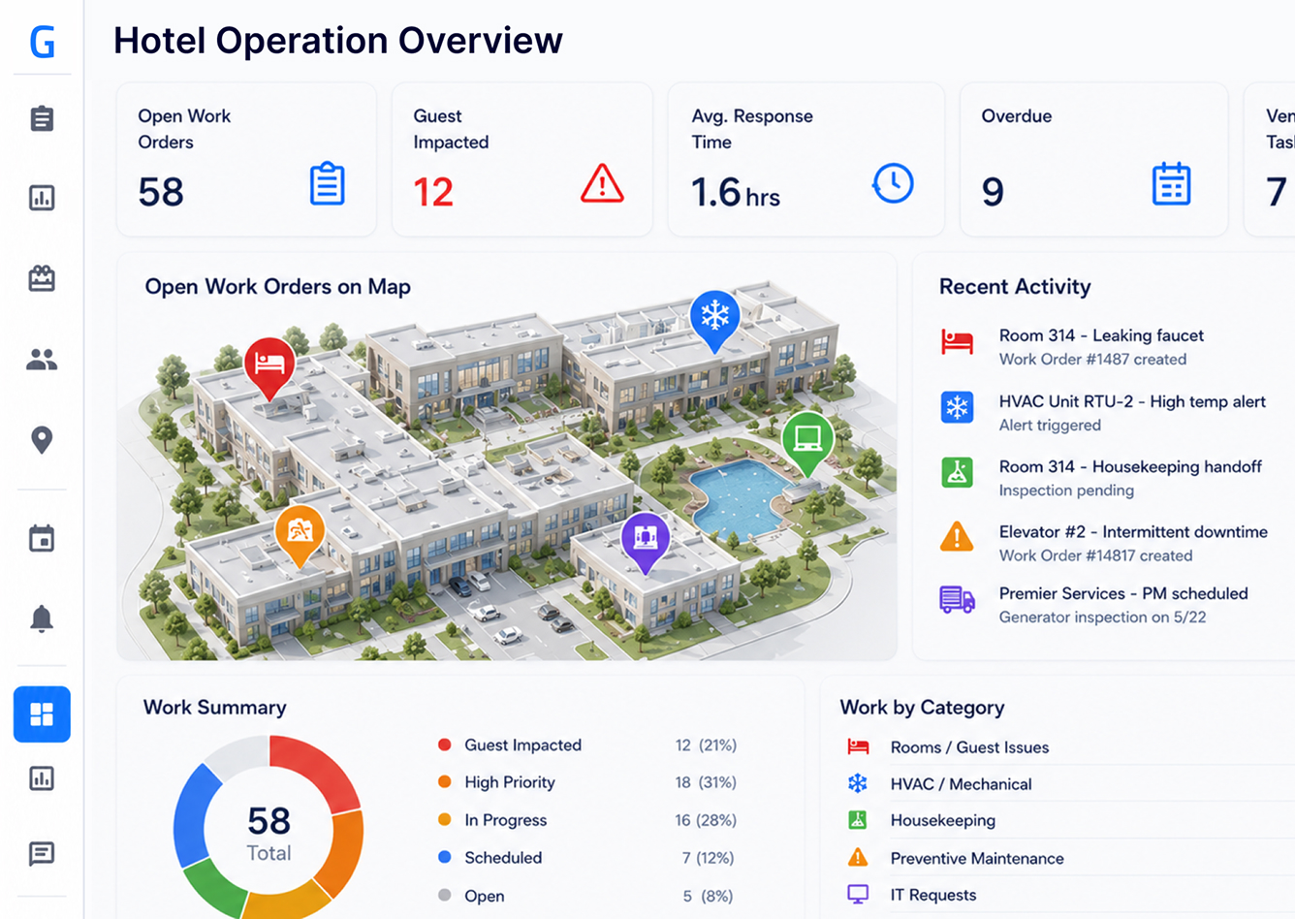Click the warning triangle in Guest Impacted card
This screenshot has width=1295, height=919.
pyautogui.click(x=602, y=183)
